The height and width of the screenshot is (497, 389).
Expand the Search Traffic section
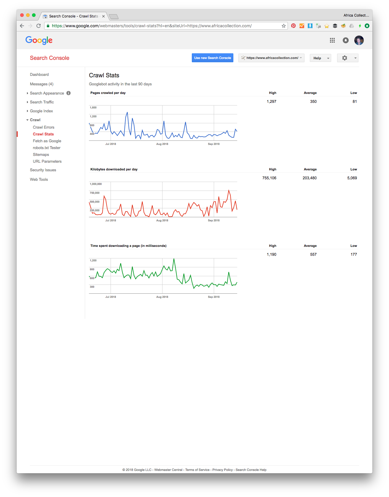pyautogui.click(x=28, y=102)
